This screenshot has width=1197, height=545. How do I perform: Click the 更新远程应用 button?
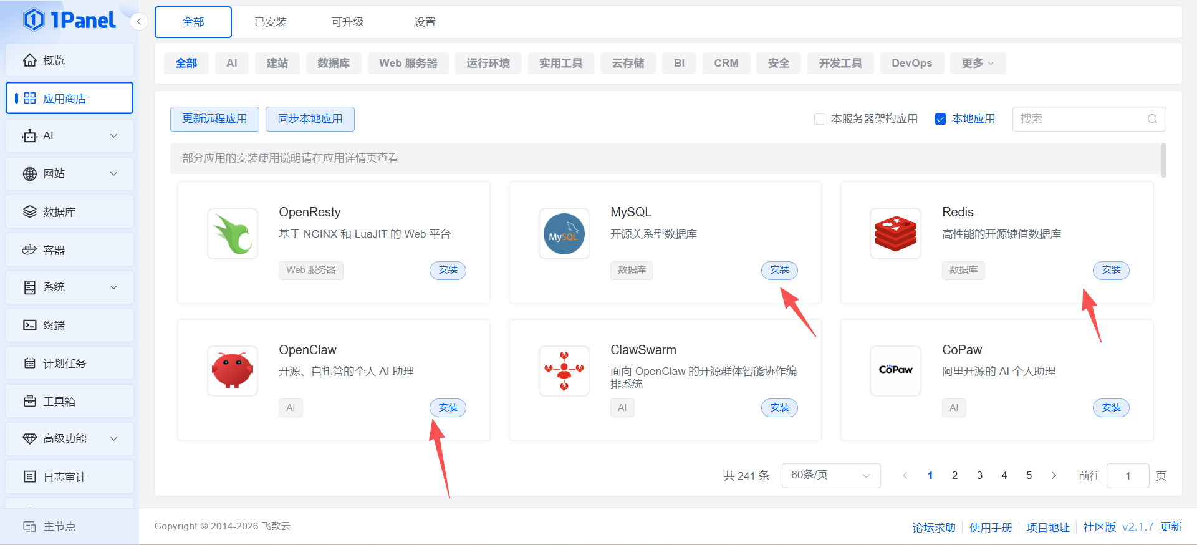click(x=214, y=119)
